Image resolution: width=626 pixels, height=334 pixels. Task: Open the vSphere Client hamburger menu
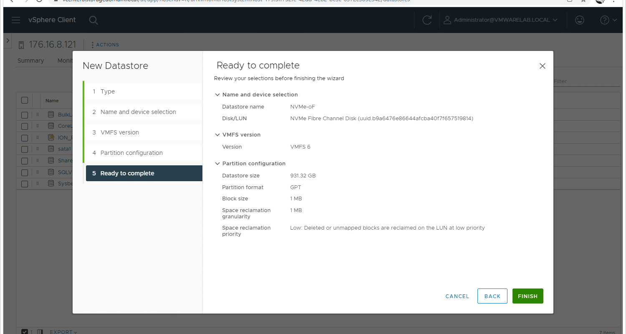pyautogui.click(x=16, y=20)
